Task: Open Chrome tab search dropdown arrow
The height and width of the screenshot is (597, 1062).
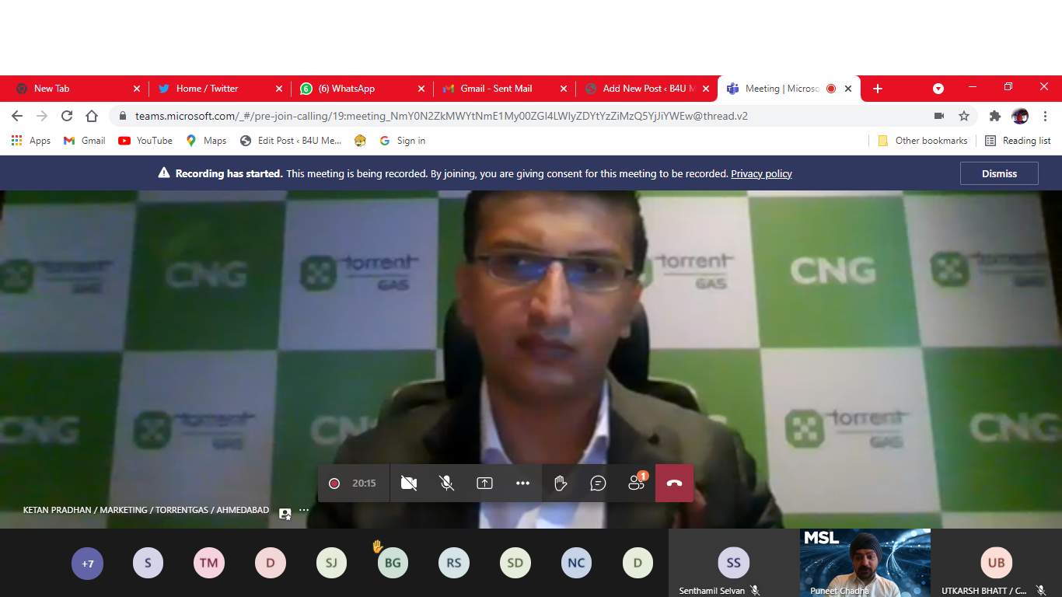Action: coord(938,89)
